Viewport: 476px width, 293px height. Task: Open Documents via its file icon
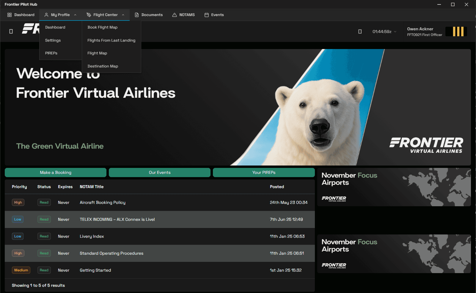point(137,15)
